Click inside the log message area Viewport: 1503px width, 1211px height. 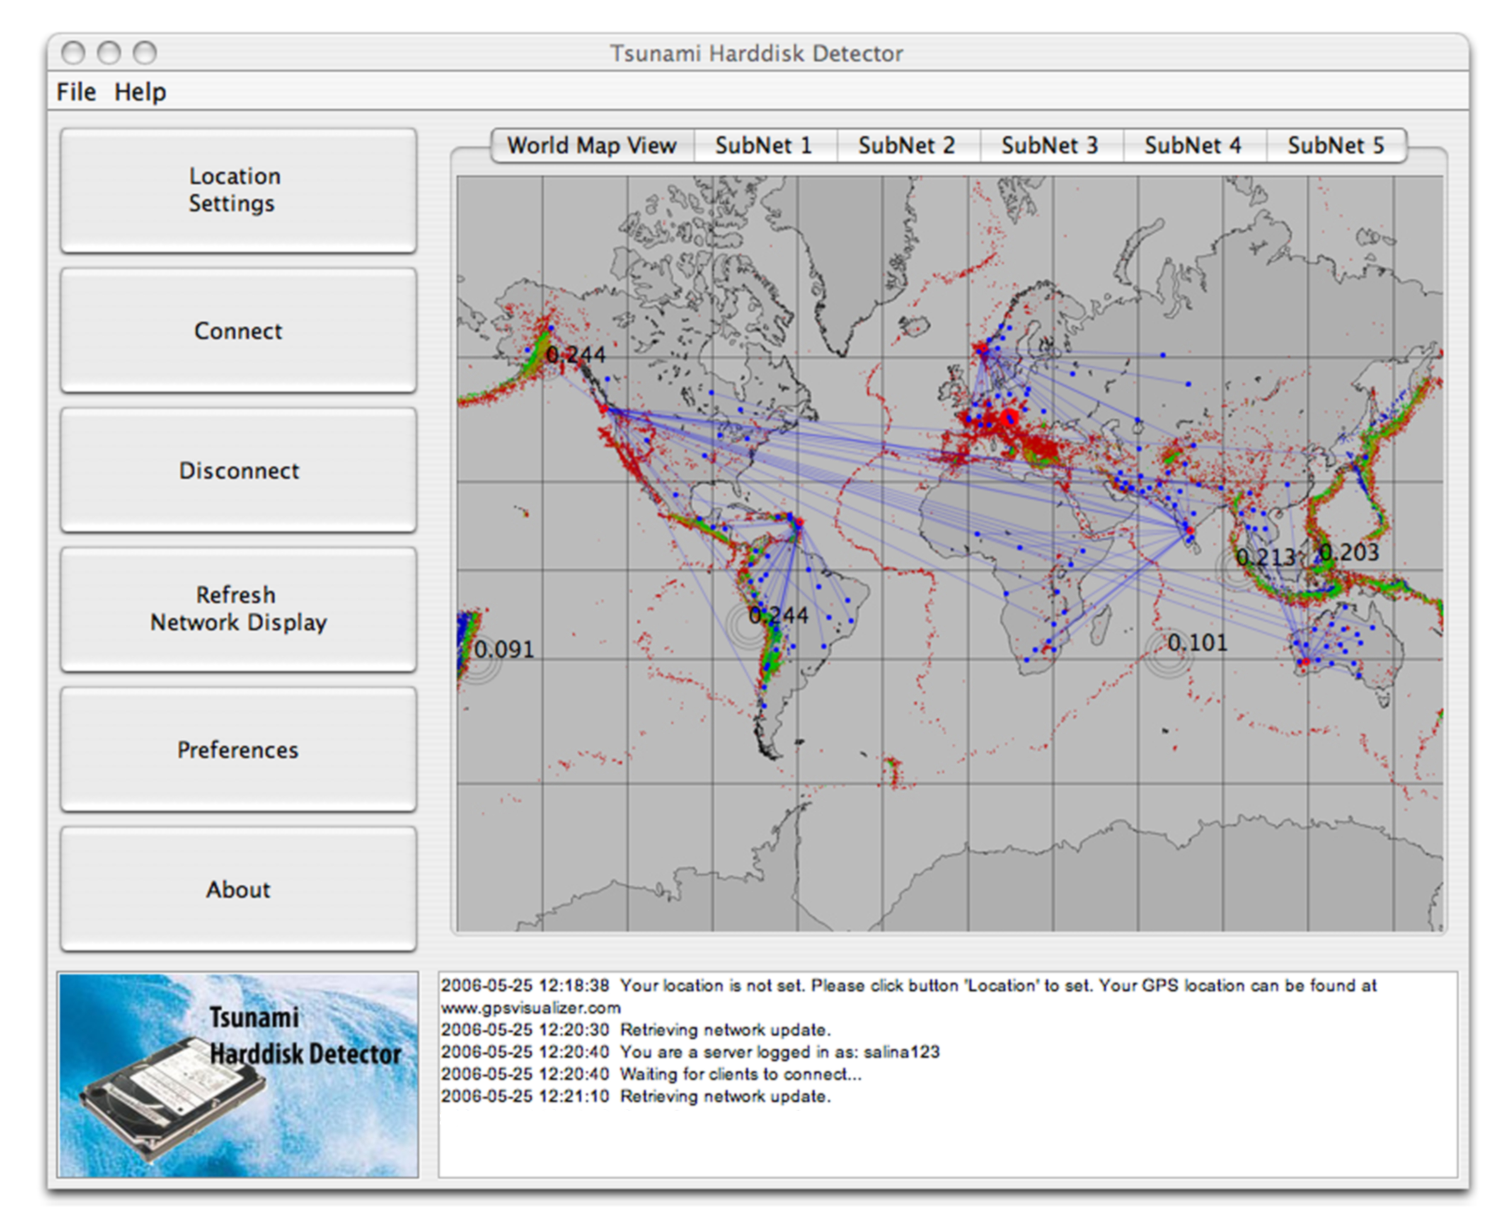947,1074
